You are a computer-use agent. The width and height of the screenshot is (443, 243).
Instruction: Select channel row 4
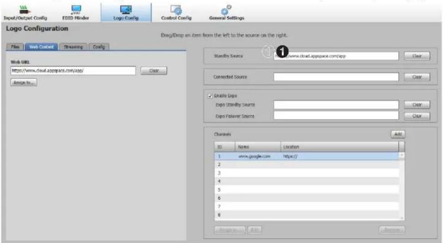307,181
